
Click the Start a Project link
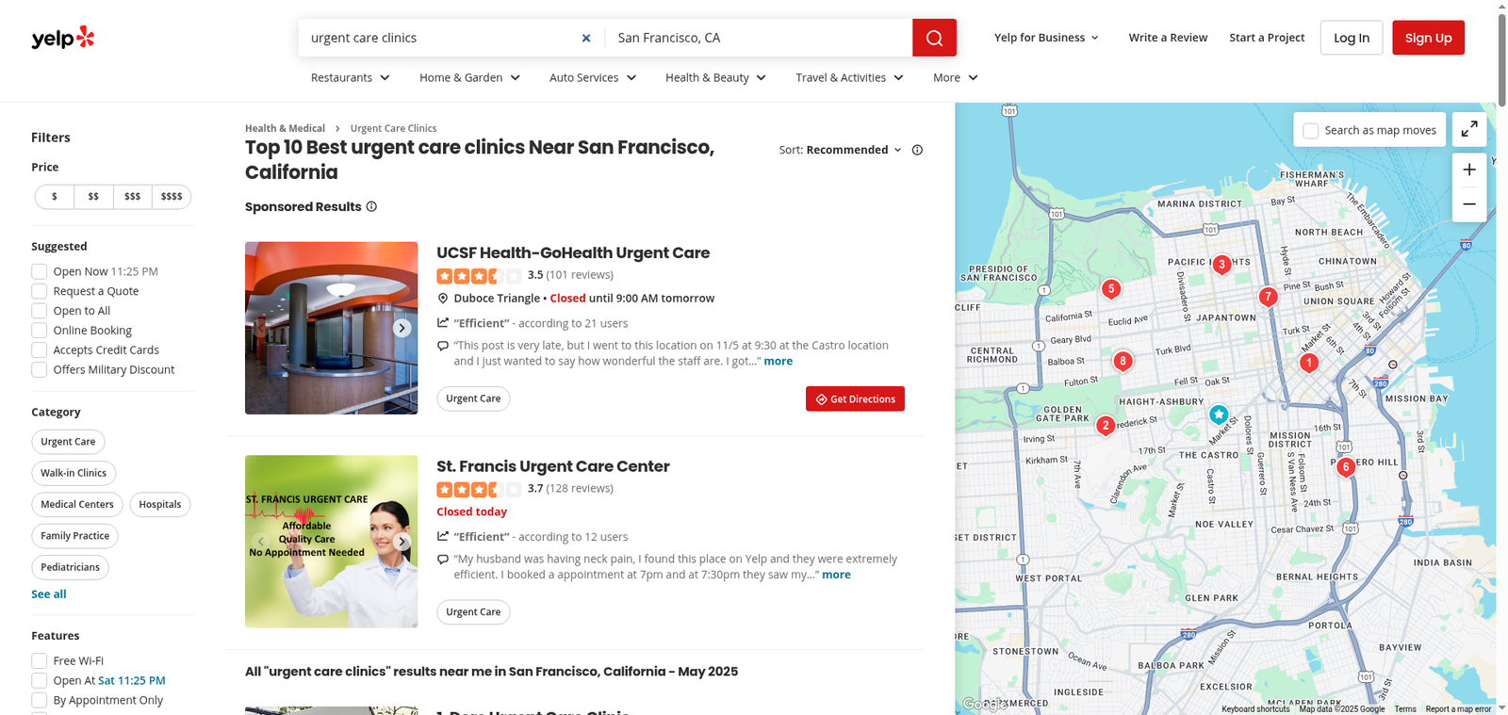[x=1267, y=38]
